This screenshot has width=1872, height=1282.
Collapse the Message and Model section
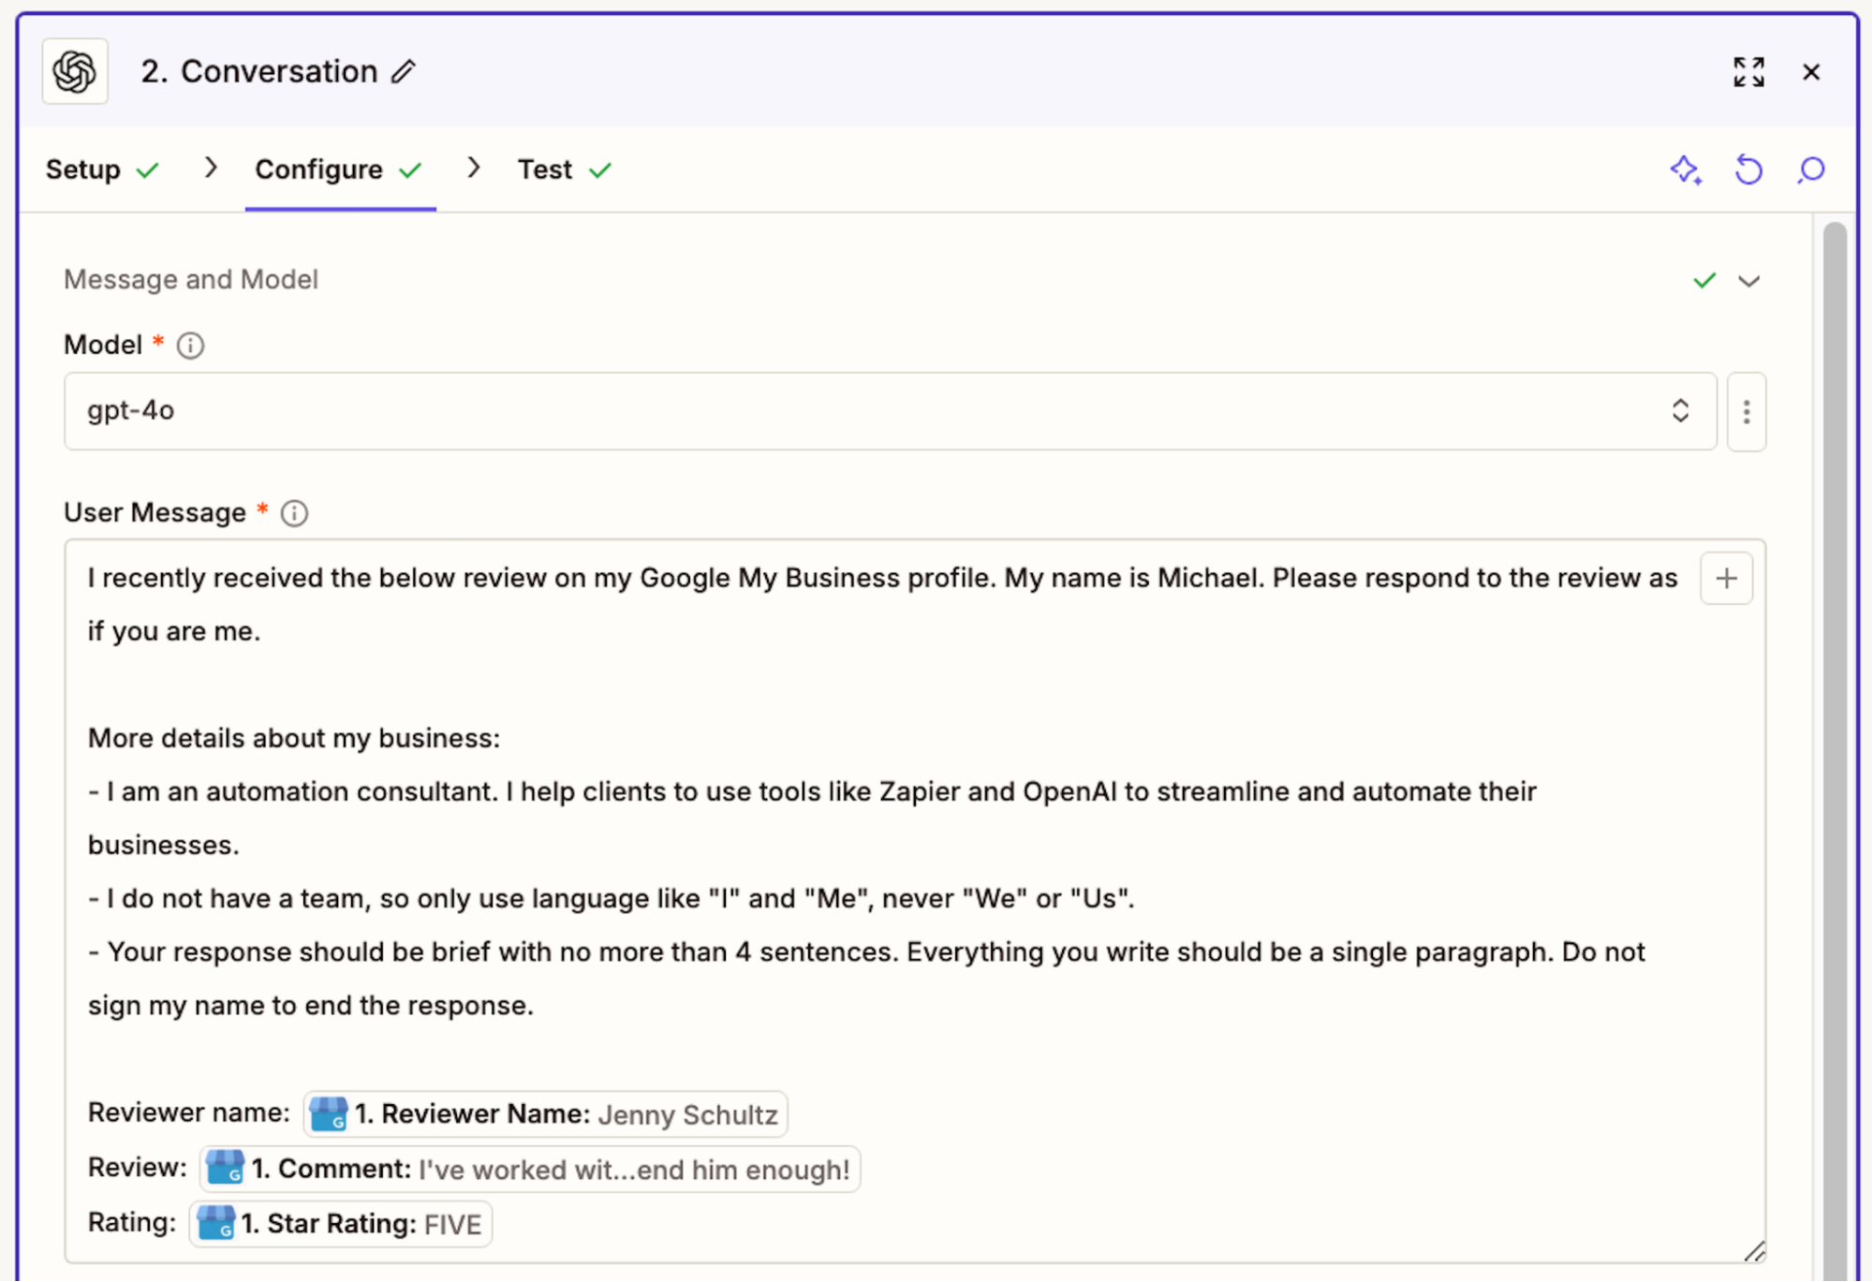[x=1749, y=280]
